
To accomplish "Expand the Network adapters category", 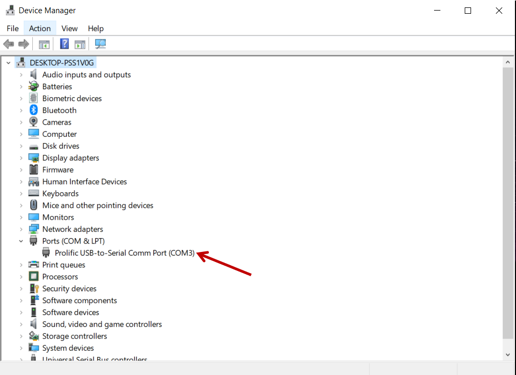I will coord(21,229).
